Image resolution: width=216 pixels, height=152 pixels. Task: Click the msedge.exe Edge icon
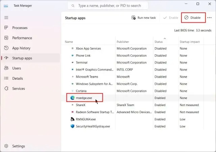tap(73, 98)
